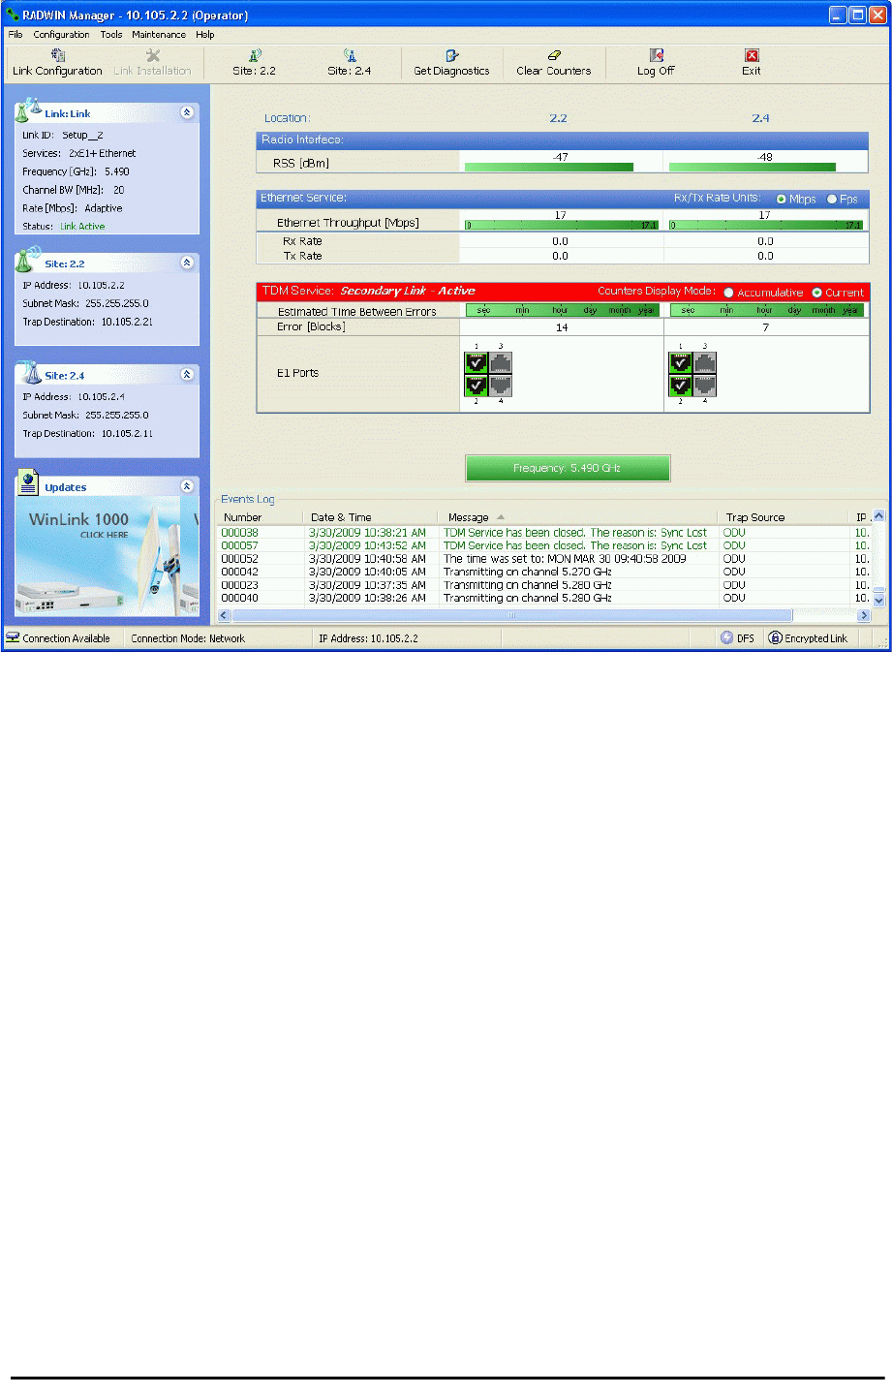Click E1 port 2 icon for site 2.4
The height and width of the screenshot is (1395, 892).
pos(680,386)
